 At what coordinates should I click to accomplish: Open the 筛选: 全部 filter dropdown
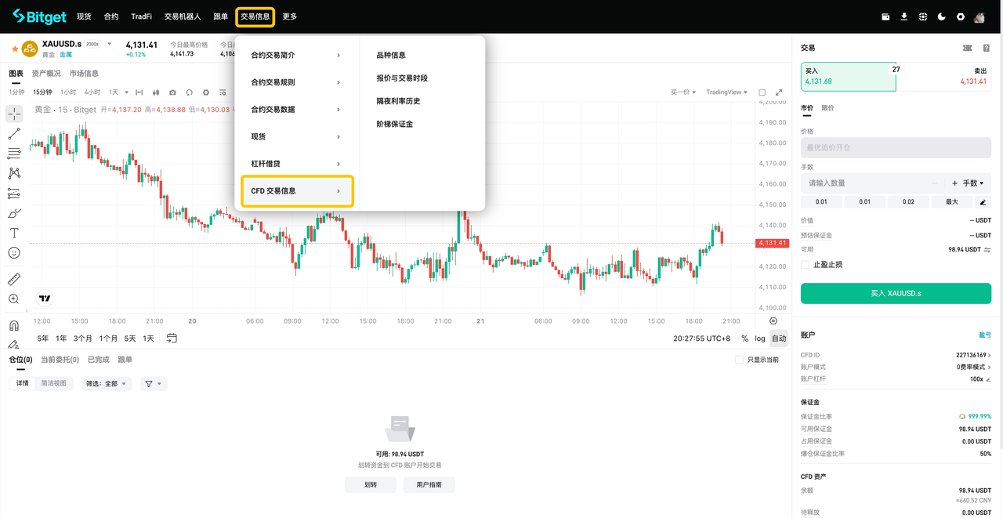click(x=106, y=384)
